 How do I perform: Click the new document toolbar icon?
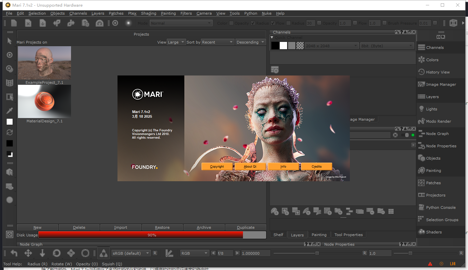pos(14,23)
